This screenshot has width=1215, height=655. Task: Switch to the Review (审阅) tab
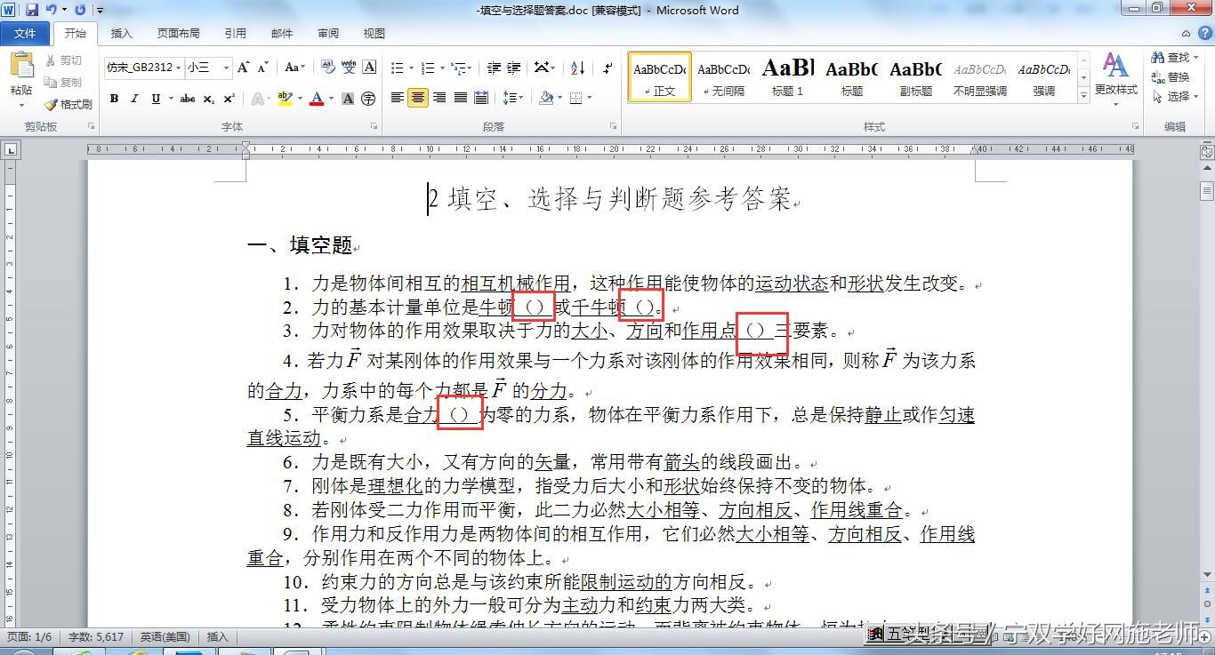328,34
